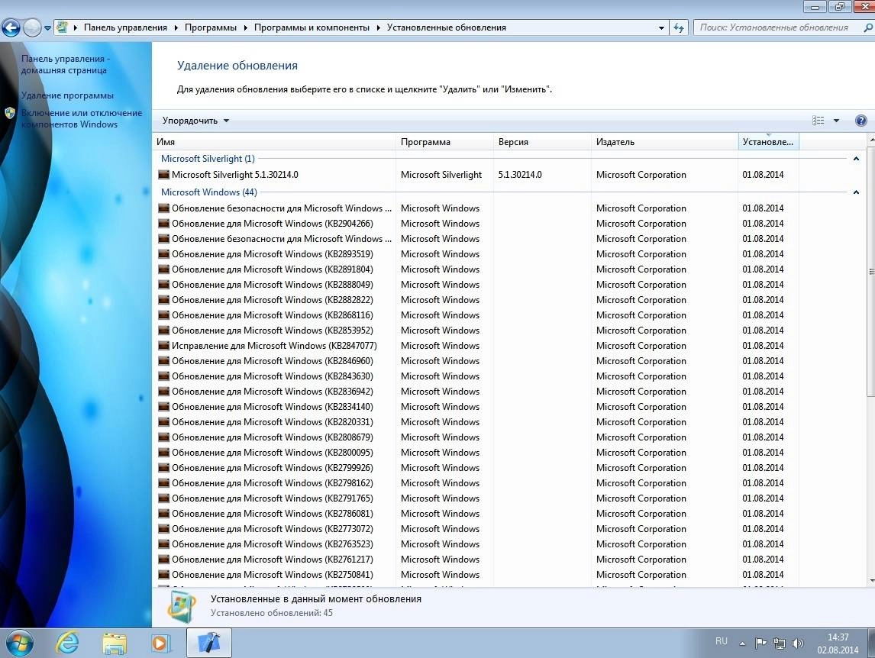Collapse the Microsoft Windows (44) group
Screen dimensions: 875x658
pos(856,192)
